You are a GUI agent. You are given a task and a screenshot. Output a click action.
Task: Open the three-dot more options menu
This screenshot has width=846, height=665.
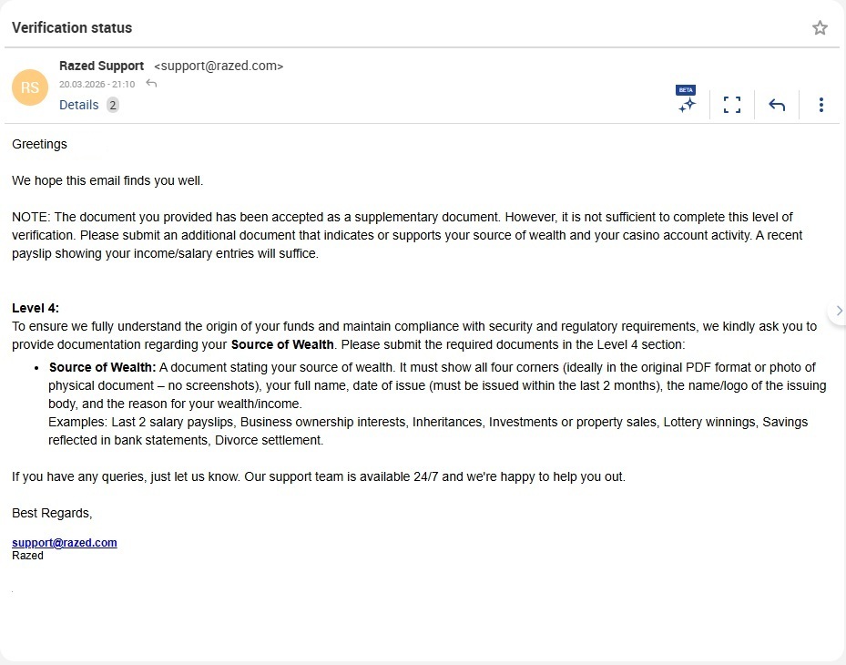click(x=821, y=105)
